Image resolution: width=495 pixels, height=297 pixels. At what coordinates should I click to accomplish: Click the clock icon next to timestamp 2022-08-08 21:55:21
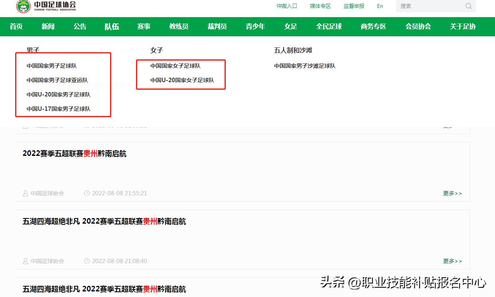point(87,193)
